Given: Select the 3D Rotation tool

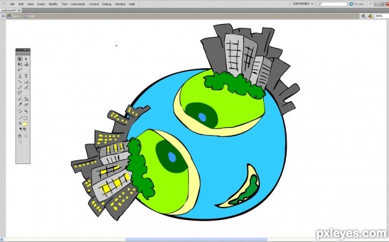Looking at the screenshot, I should point(26,64).
